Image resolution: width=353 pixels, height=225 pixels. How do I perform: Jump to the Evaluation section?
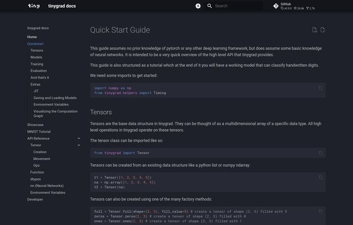(39, 71)
